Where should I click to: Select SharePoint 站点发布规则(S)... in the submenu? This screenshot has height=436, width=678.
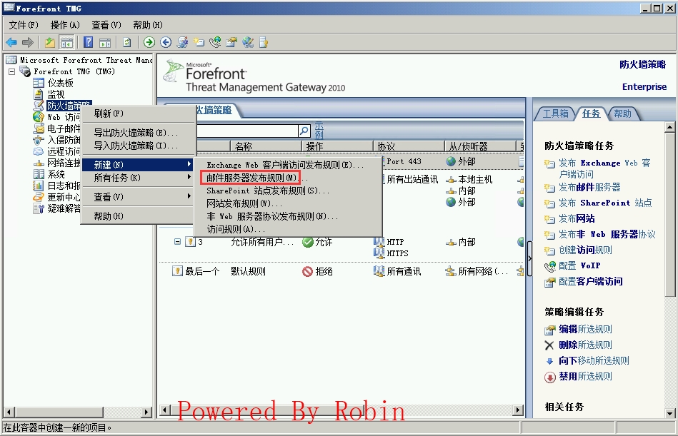[x=288, y=191]
